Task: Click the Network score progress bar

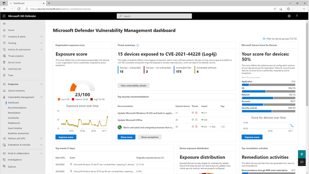Action: (x=268, y=98)
